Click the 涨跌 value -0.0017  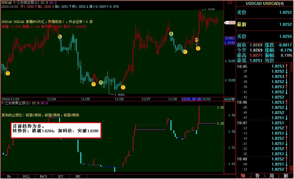click(285, 45)
